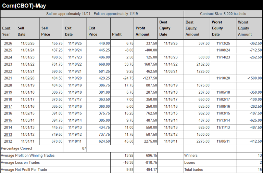Select sell date 11/03/25 cell

pos(28,43)
